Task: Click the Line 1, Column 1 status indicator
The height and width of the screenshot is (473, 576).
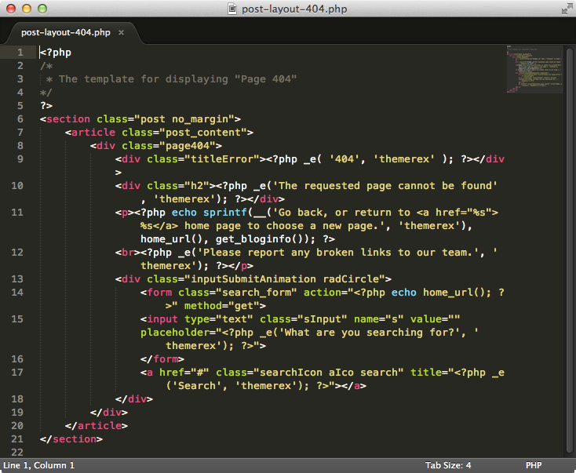Action: (x=39, y=465)
